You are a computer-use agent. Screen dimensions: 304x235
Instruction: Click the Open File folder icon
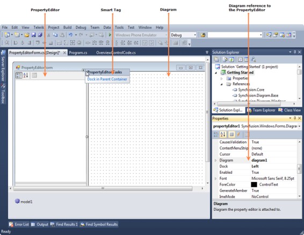point(27,35)
